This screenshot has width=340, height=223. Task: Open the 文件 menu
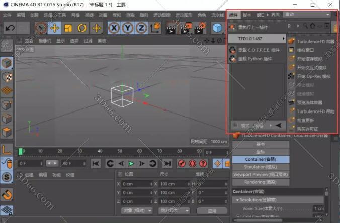point(7,15)
